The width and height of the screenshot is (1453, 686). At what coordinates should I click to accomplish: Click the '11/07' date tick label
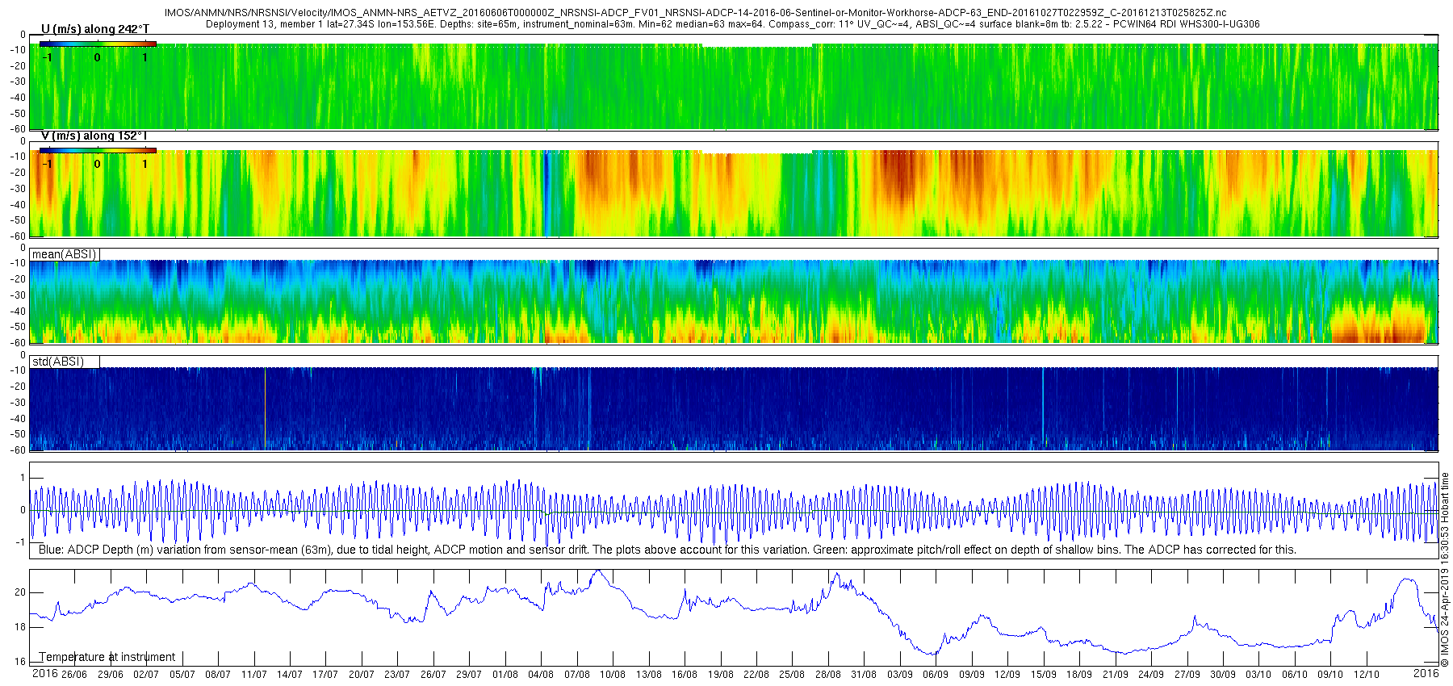253,675
